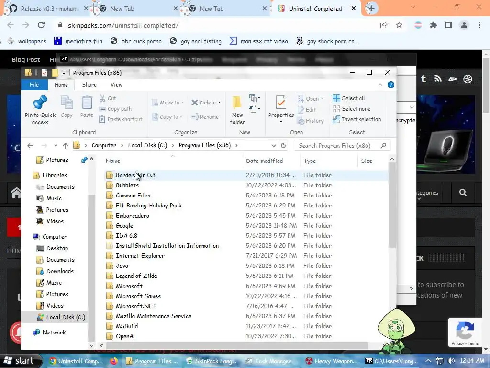Click Paste shortcut in the ribbon
The height and width of the screenshot is (368, 490).
tap(121, 119)
